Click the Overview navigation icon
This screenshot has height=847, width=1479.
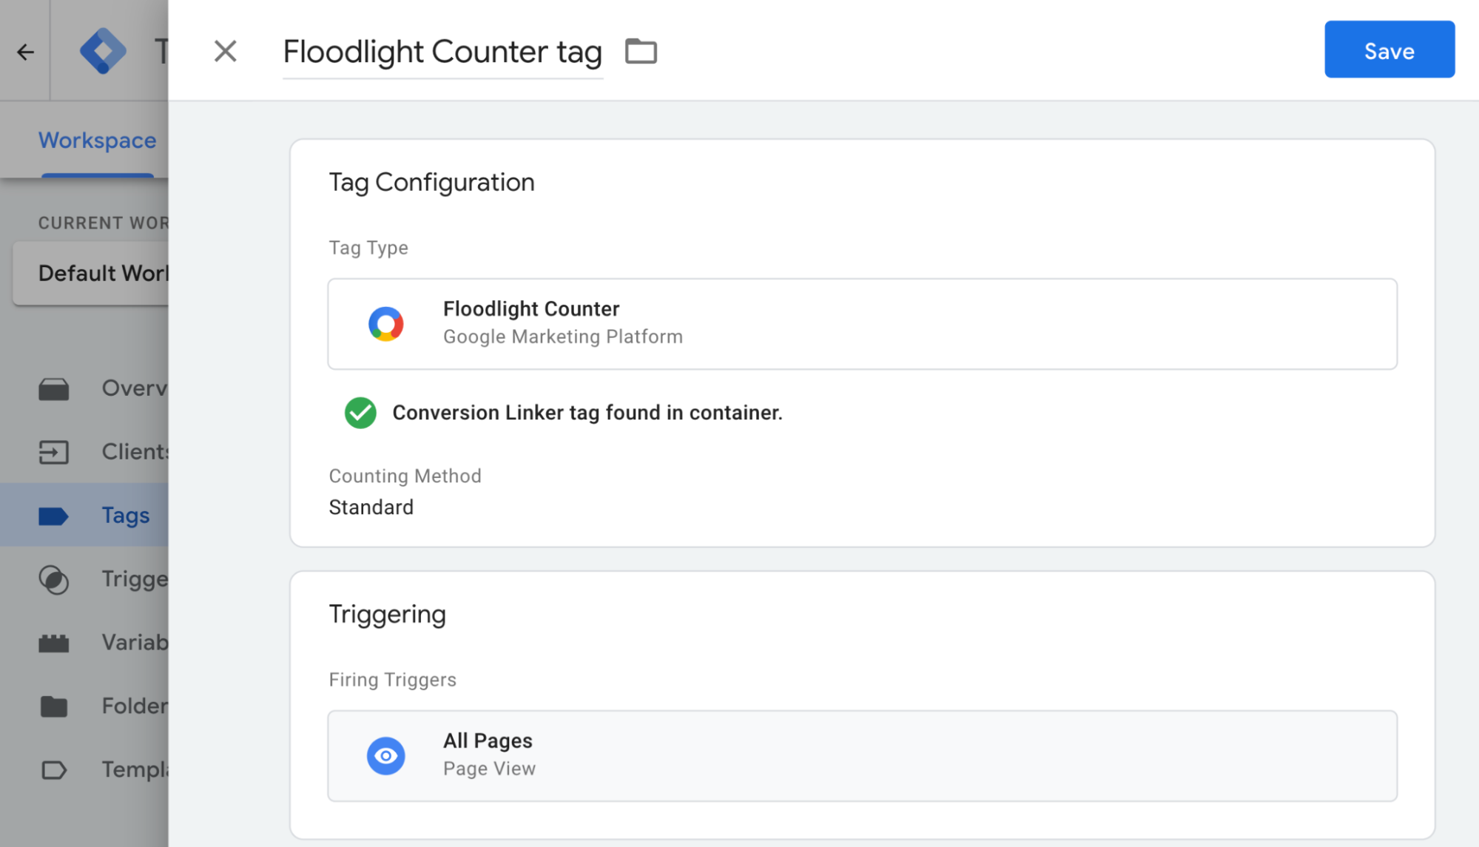(x=54, y=387)
